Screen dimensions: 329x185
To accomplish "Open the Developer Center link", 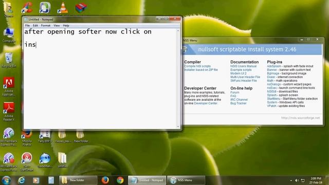I will pos(206,103).
